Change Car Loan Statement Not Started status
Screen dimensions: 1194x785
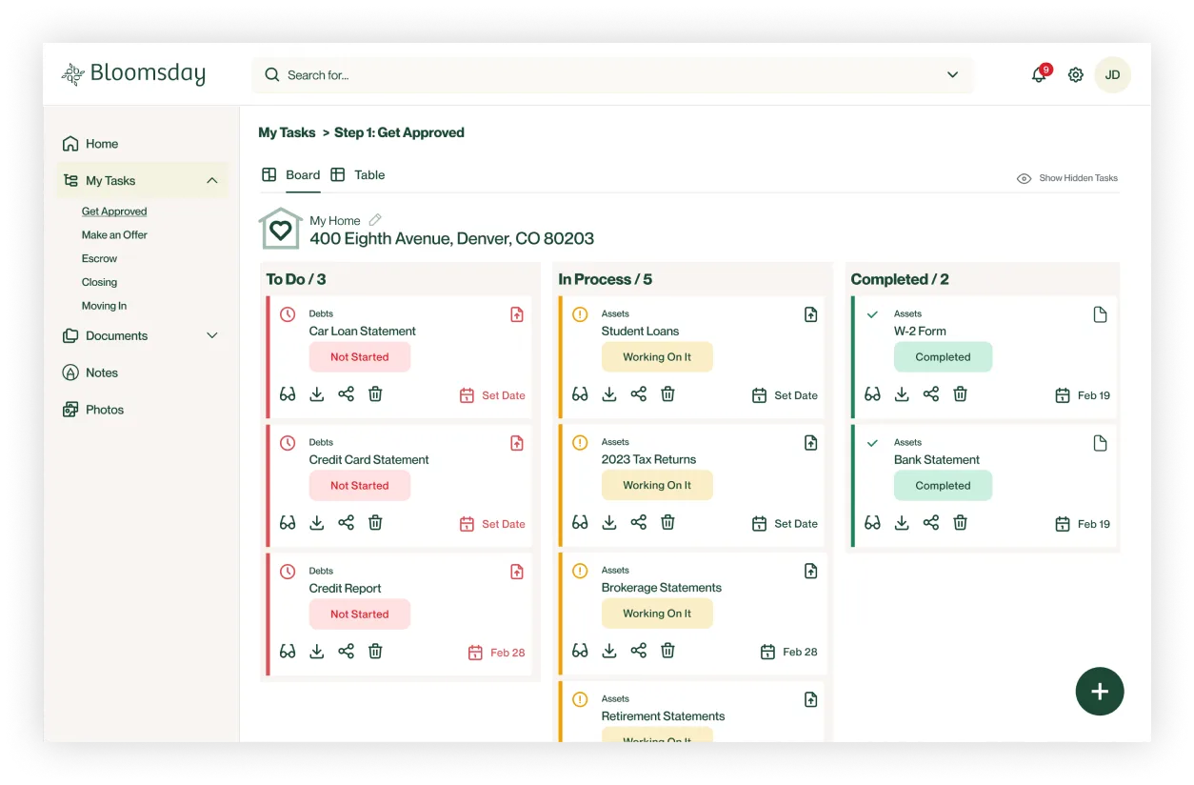point(360,357)
